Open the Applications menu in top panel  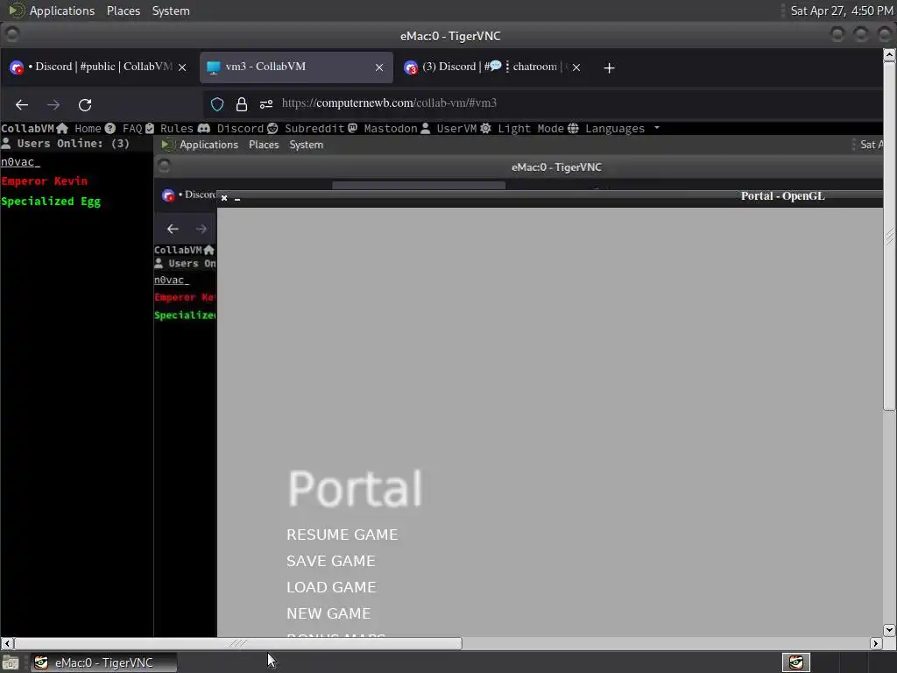tap(62, 11)
